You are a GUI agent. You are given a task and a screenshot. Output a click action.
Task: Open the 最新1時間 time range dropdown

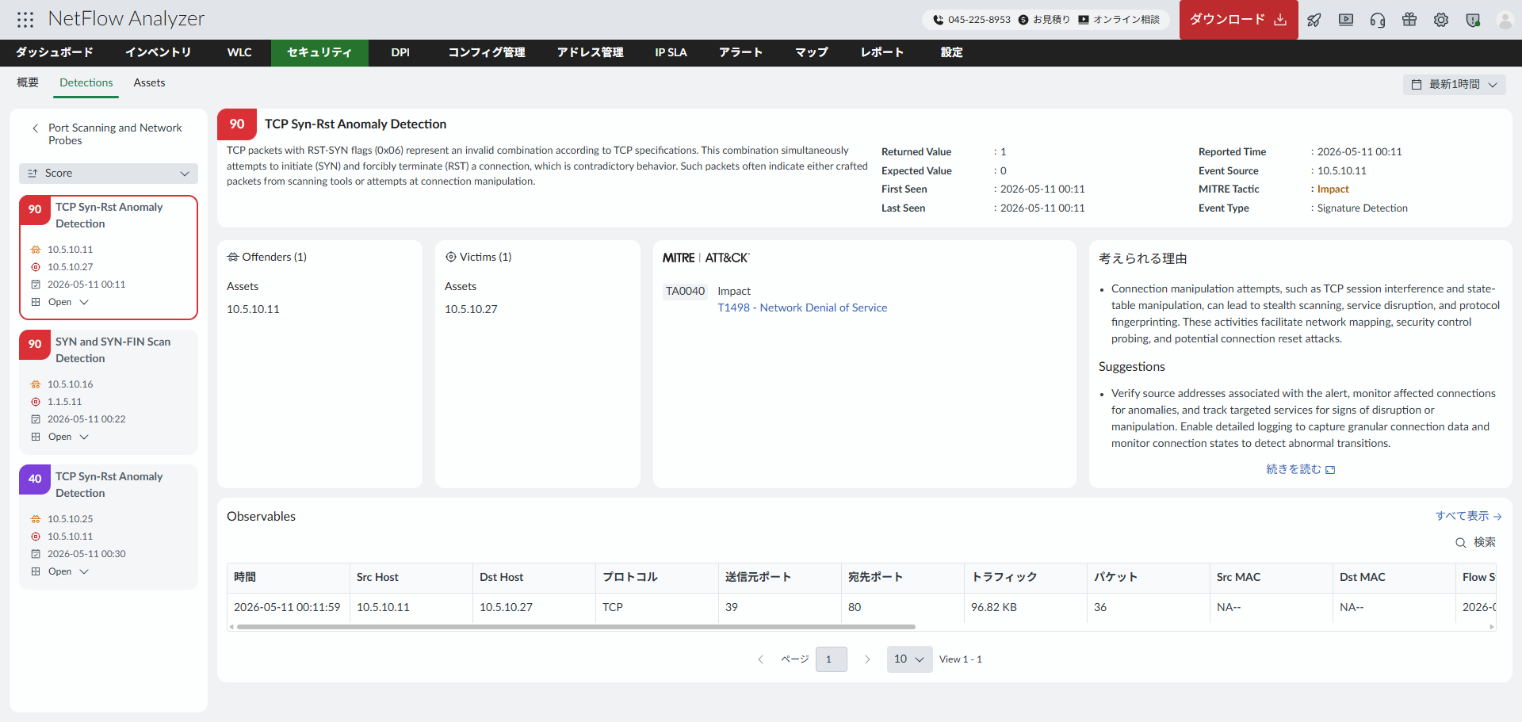[1455, 85]
